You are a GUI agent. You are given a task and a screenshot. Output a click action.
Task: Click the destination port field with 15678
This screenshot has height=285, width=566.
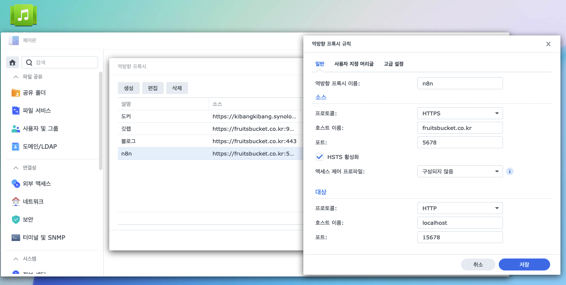(x=460, y=237)
